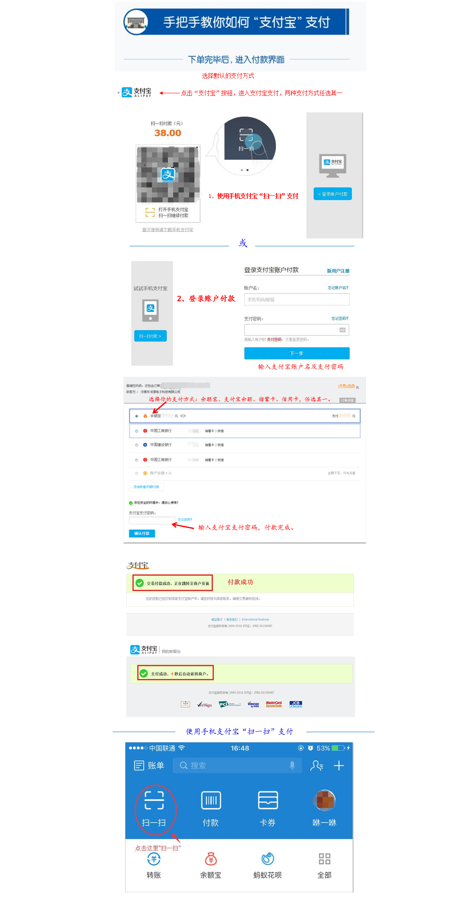The width and height of the screenshot is (454, 909).
Task: Click the 支付宝支付密码 input field
Action: coord(152,520)
